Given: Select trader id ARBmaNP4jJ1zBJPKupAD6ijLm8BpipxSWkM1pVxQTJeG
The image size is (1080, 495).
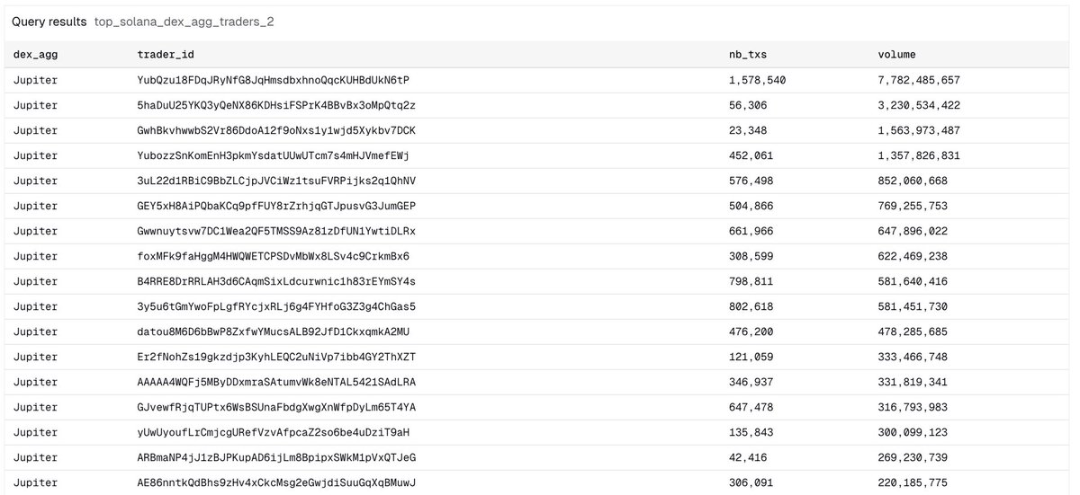Looking at the screenshot, I should (x=276, y=457).
